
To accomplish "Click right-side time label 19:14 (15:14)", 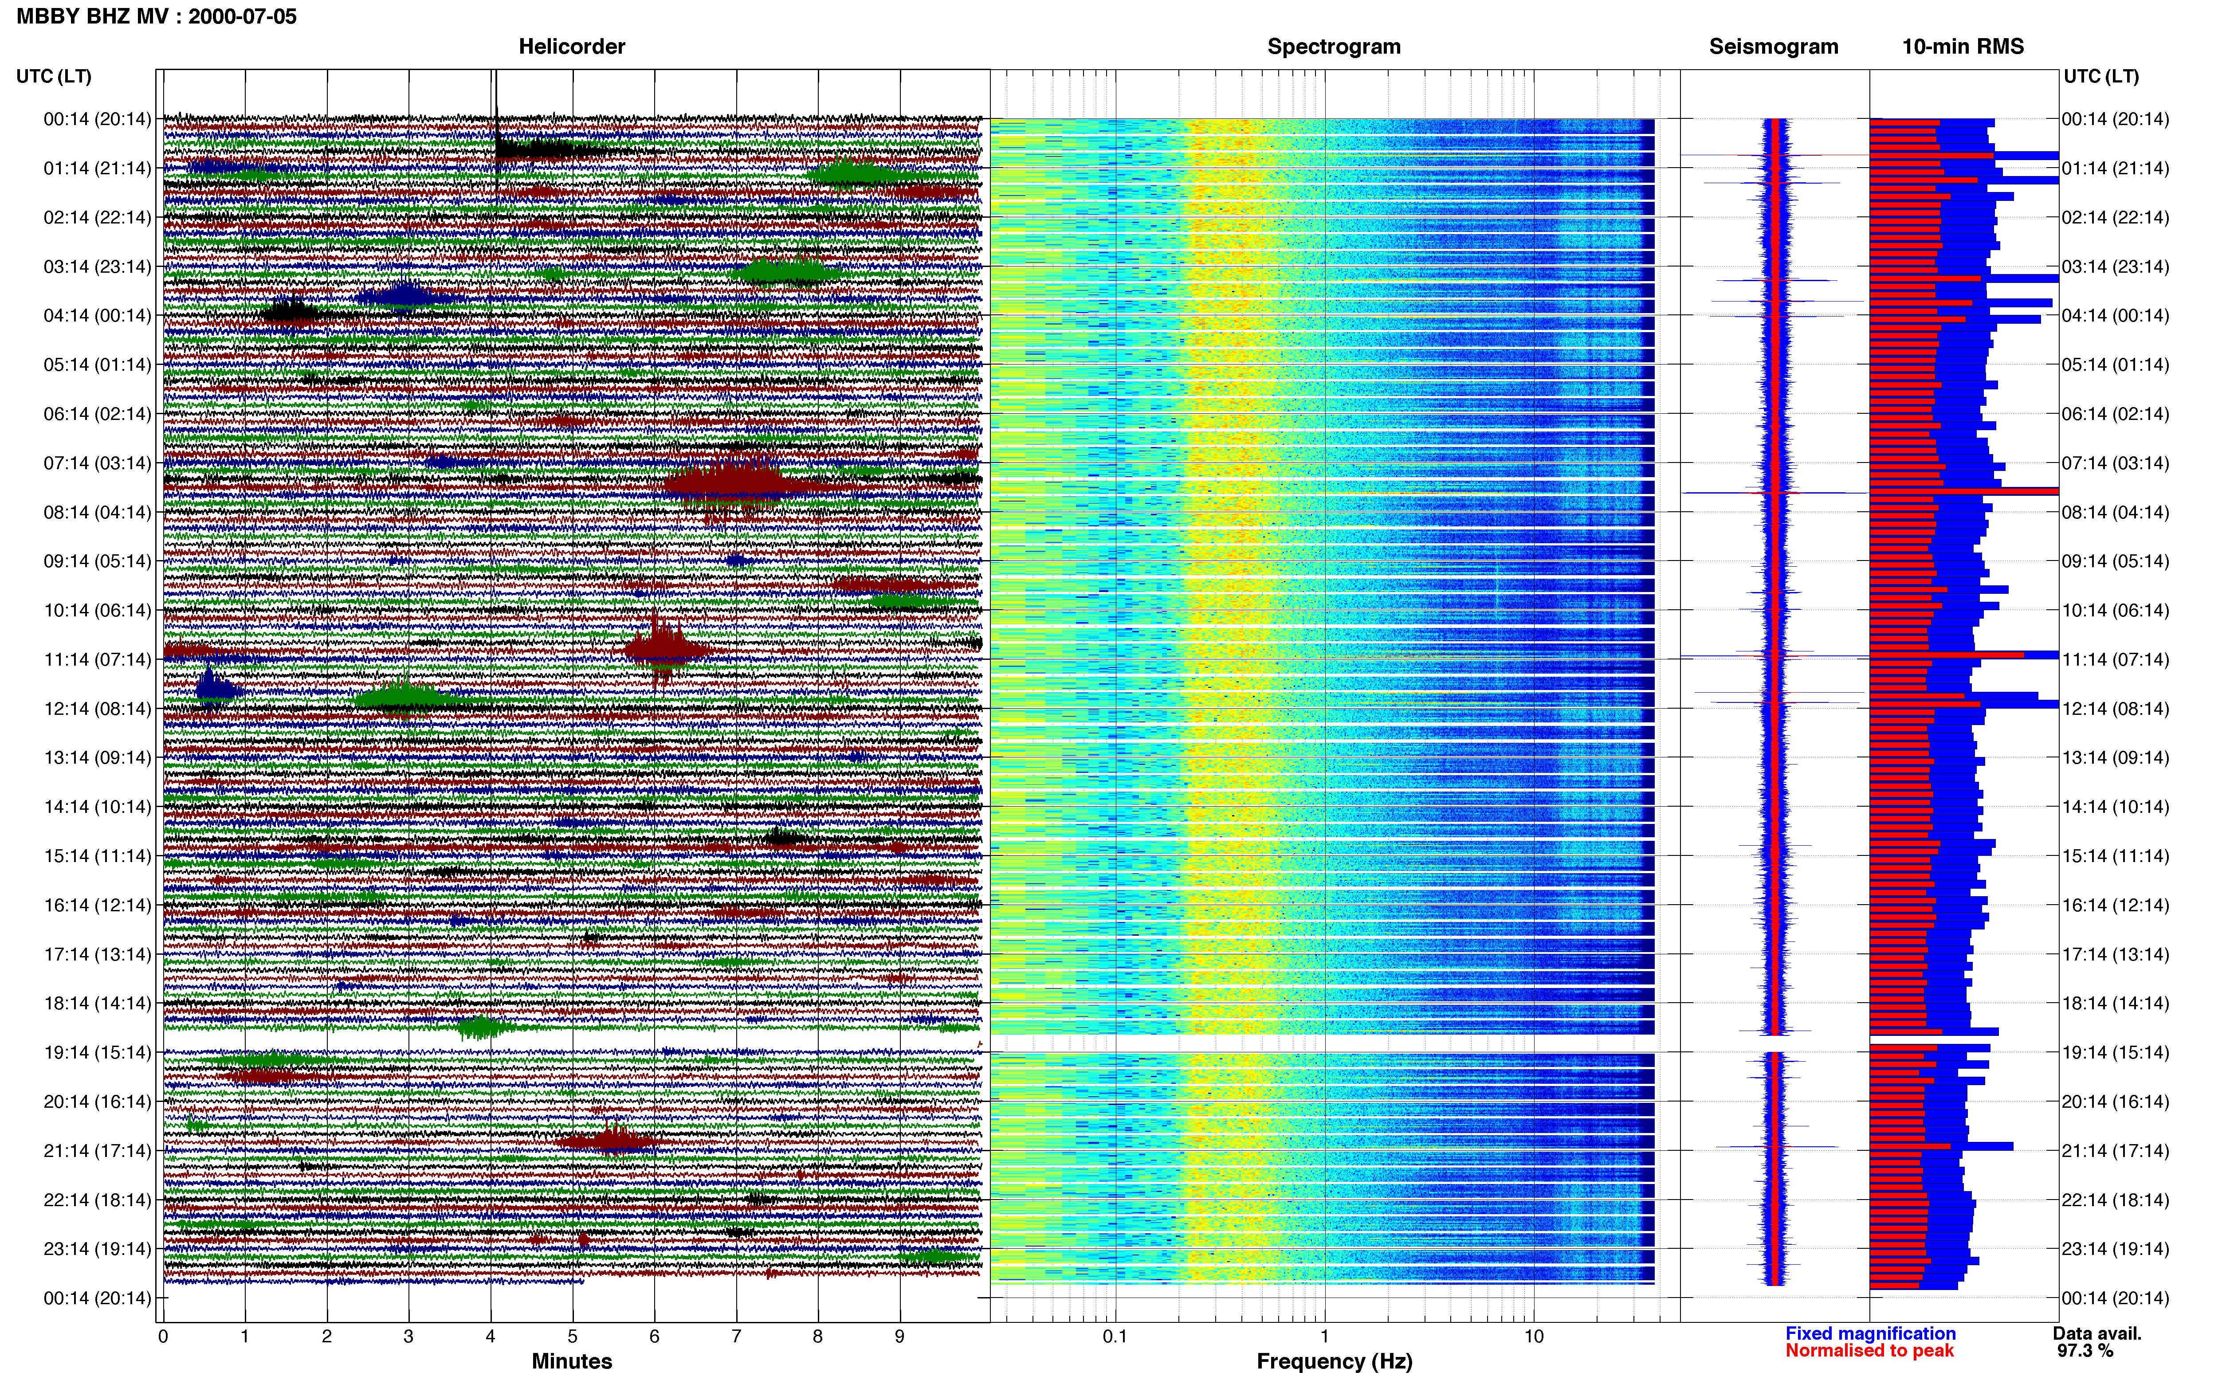I will pyautogui.click(x=2116, y=1052).
